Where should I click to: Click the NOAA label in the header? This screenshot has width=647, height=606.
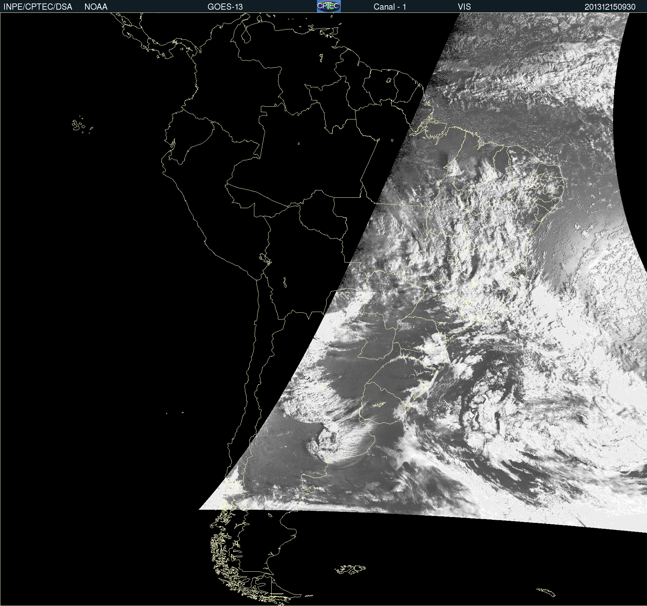point(96,7)
